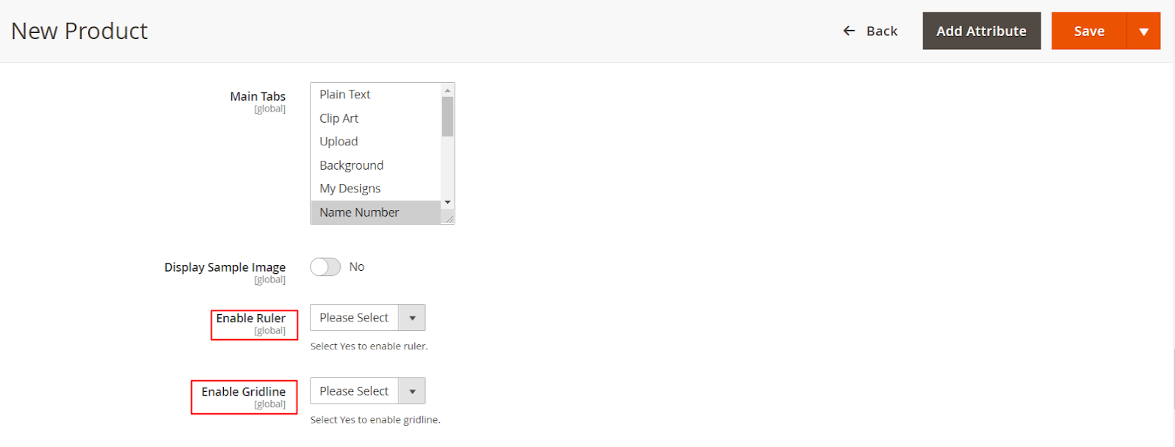Click the Enable Gridline dropdown arrow icon
The height and width of the screenshot is (447, 1175).
coord(412,391)
